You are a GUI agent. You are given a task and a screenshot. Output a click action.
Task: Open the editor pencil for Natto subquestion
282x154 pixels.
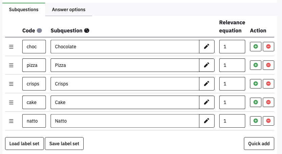click(207, 121)
